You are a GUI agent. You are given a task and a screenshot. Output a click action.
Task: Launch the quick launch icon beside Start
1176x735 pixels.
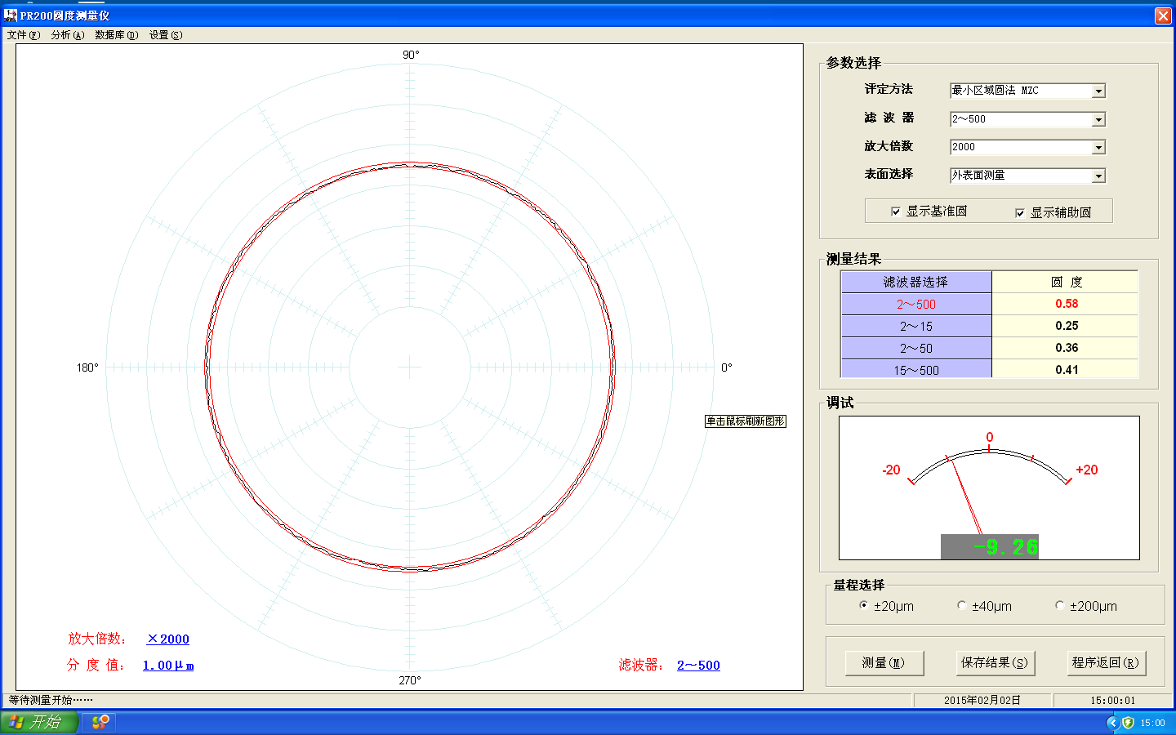click(x=98, y=722)
